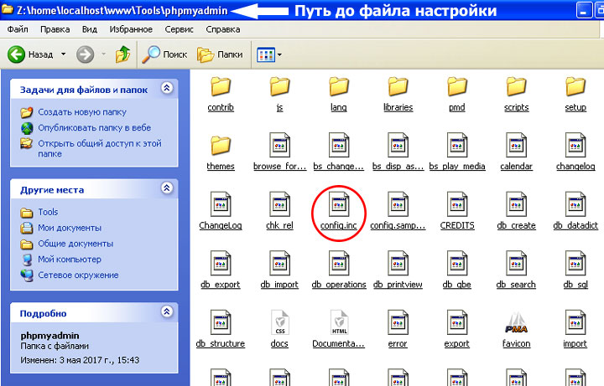604x386 pixels.
Task: Open the Documenta... HTML file
Action: tap(339, 330)
